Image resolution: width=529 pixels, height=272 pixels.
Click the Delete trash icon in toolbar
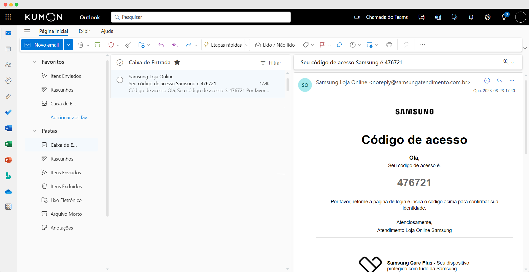point(81,45)
